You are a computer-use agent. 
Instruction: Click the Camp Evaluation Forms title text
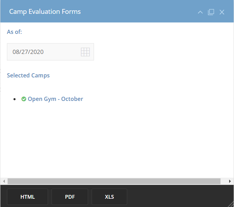(x=45, y=12)
